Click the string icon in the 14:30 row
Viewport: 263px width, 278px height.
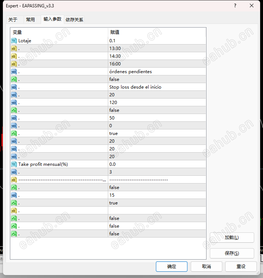14,56
